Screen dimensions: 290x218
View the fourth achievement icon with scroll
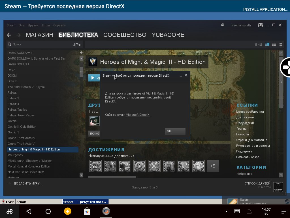point(139,166)
